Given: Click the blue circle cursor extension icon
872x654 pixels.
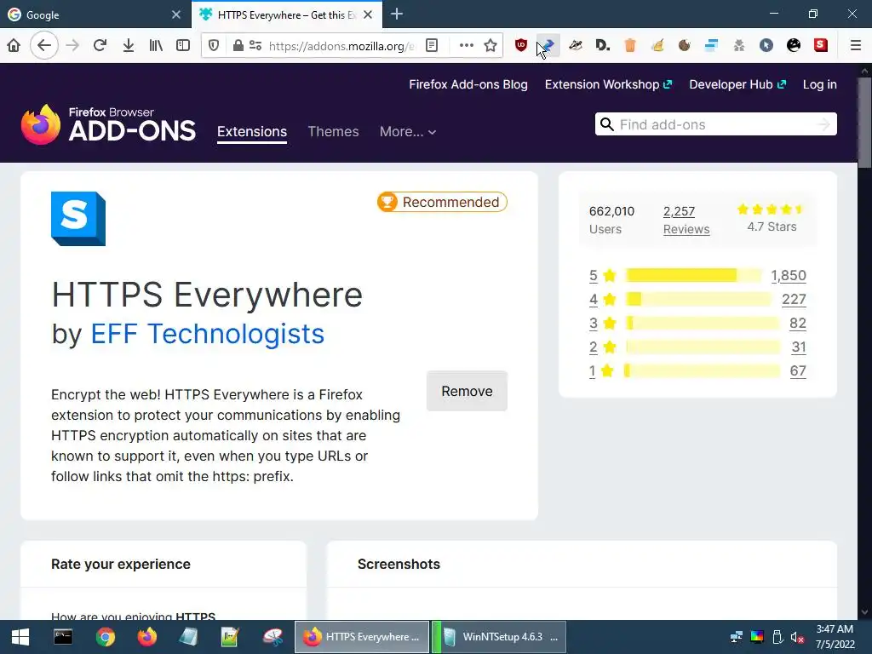Looking at the screenshot, I should [766, 46].
